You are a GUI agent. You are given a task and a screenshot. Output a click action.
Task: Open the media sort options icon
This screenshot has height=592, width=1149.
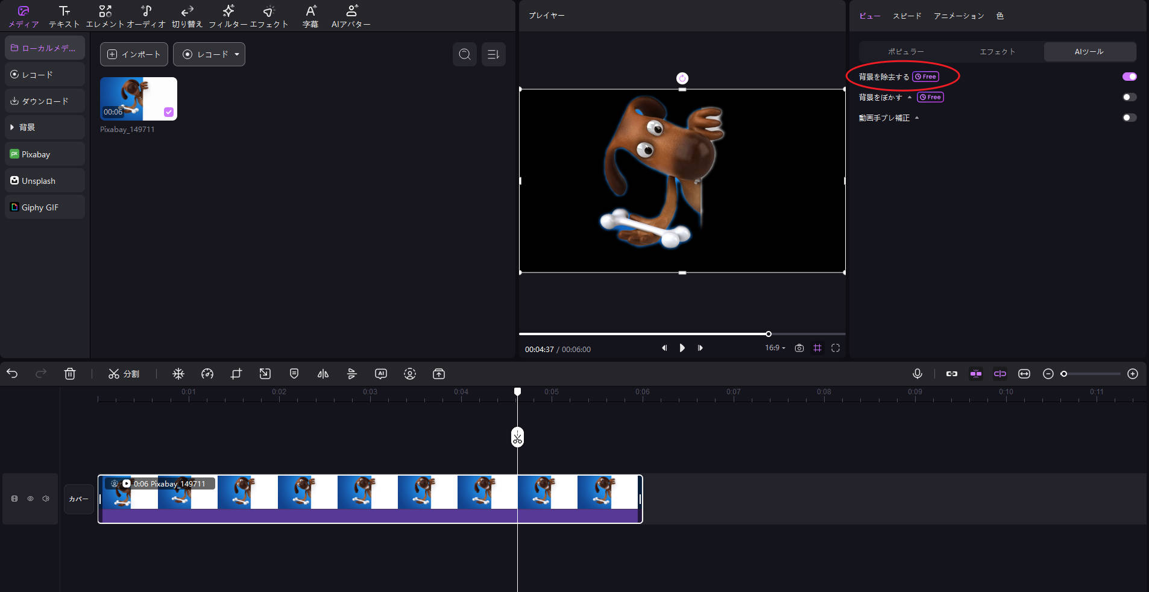pyautogui.click(x=493, y=54)
